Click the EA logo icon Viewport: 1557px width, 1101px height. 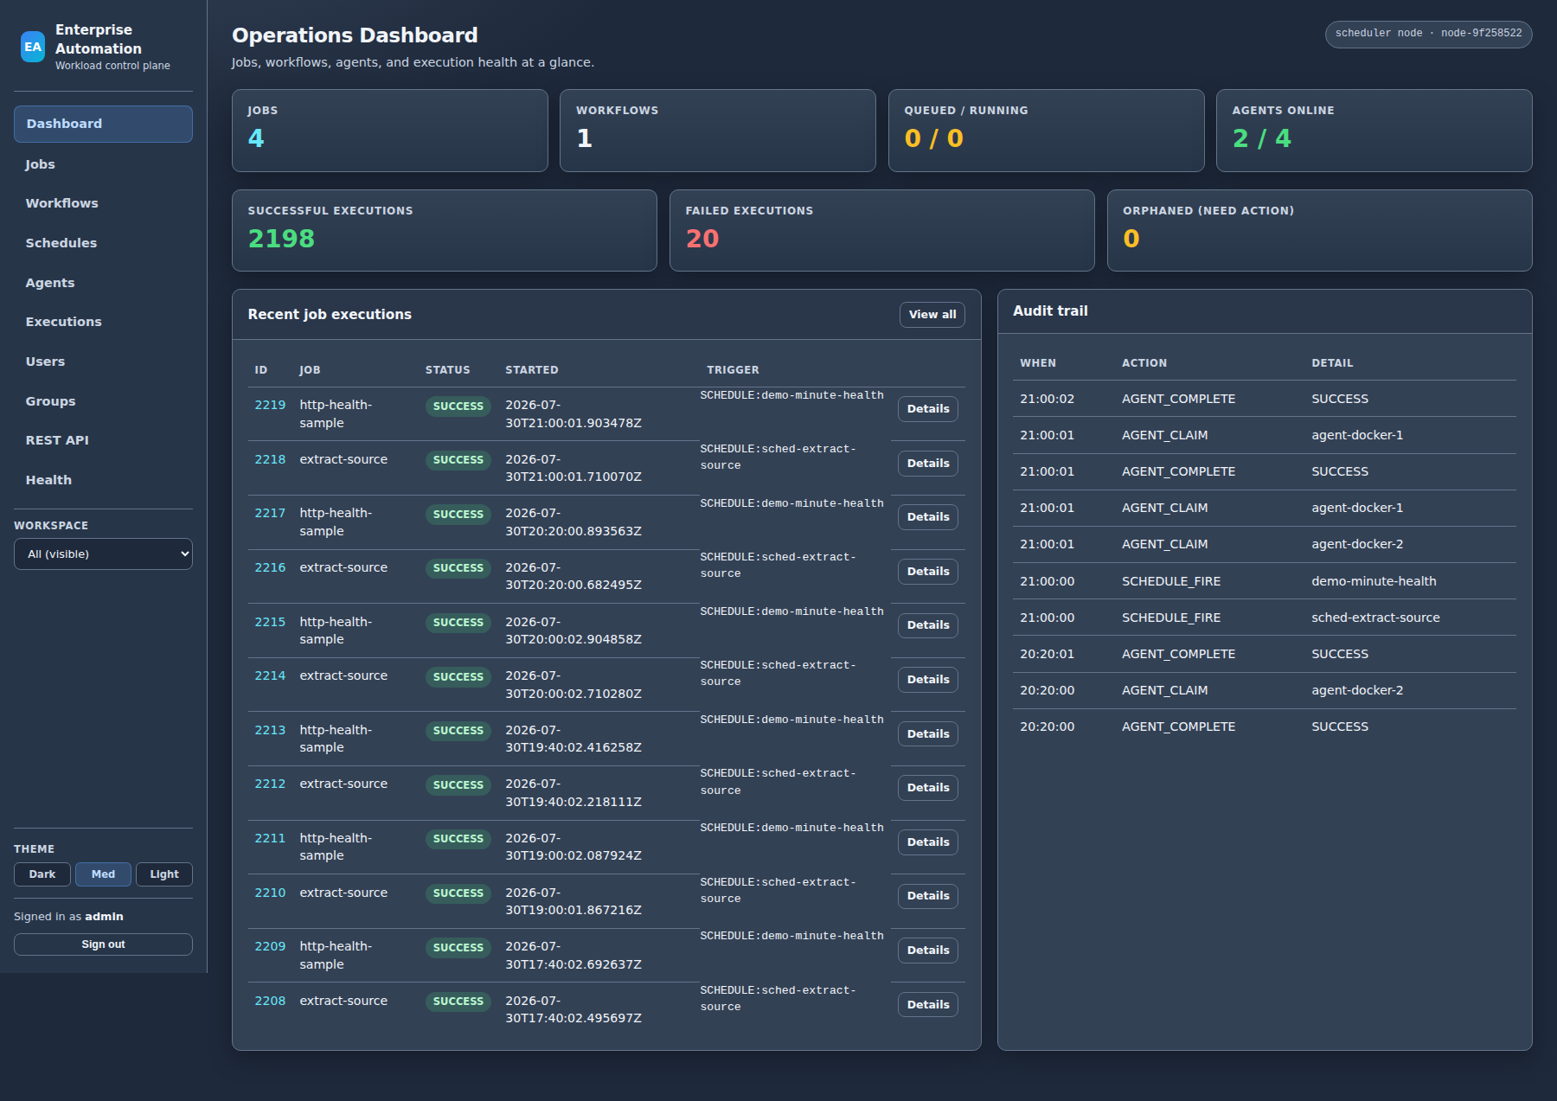pyautogui.click(x=33, y=47)
